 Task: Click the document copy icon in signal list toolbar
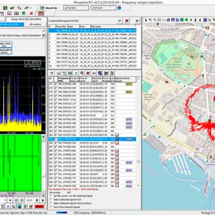(x=112, y=73)
